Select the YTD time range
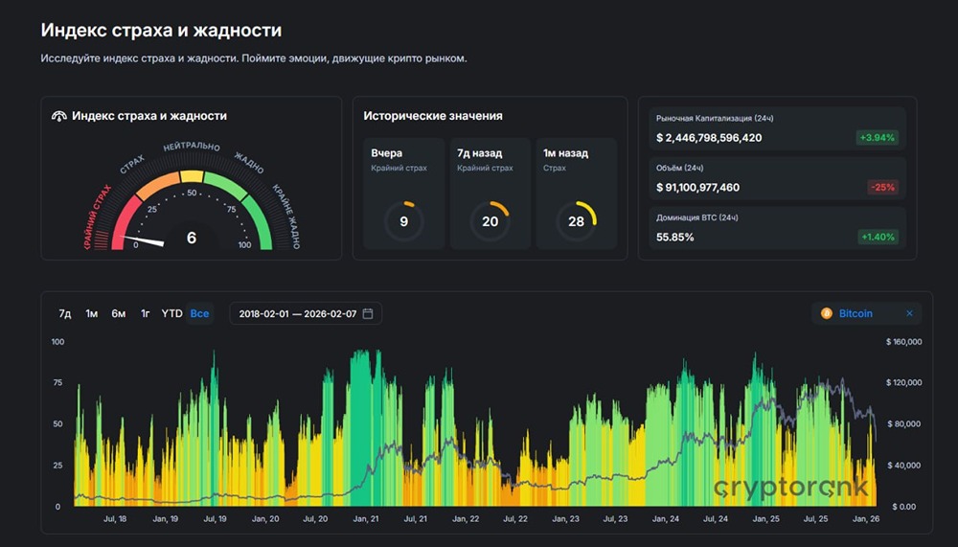The height and width of the screenshot is (547, 958). point(171,313)
